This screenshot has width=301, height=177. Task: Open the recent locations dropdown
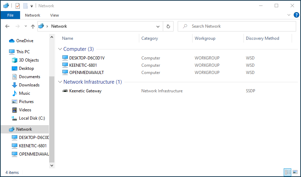[x=26, y=26]
